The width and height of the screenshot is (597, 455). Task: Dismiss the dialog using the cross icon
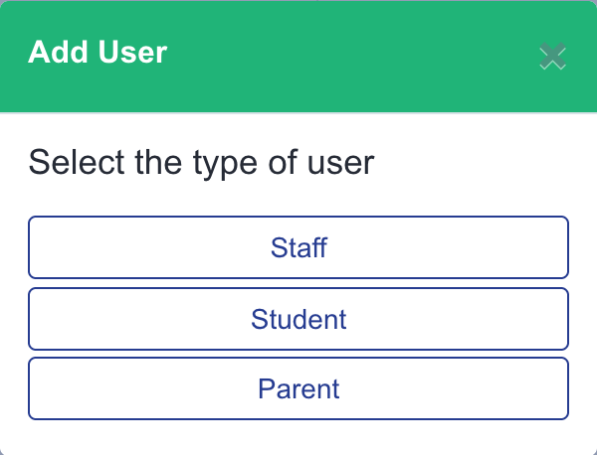pyautogui.click(x=552, y=57)
